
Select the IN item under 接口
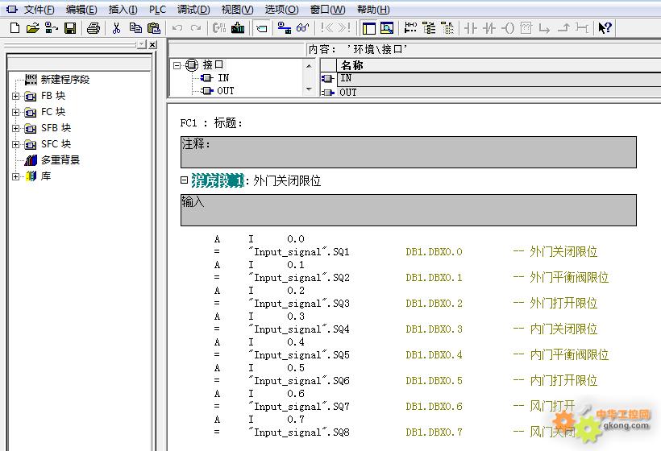pos(223,78)
